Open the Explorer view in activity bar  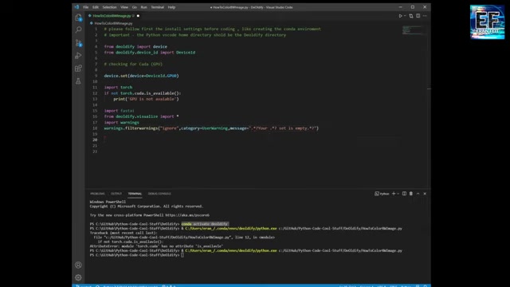[x=78, y=18]
